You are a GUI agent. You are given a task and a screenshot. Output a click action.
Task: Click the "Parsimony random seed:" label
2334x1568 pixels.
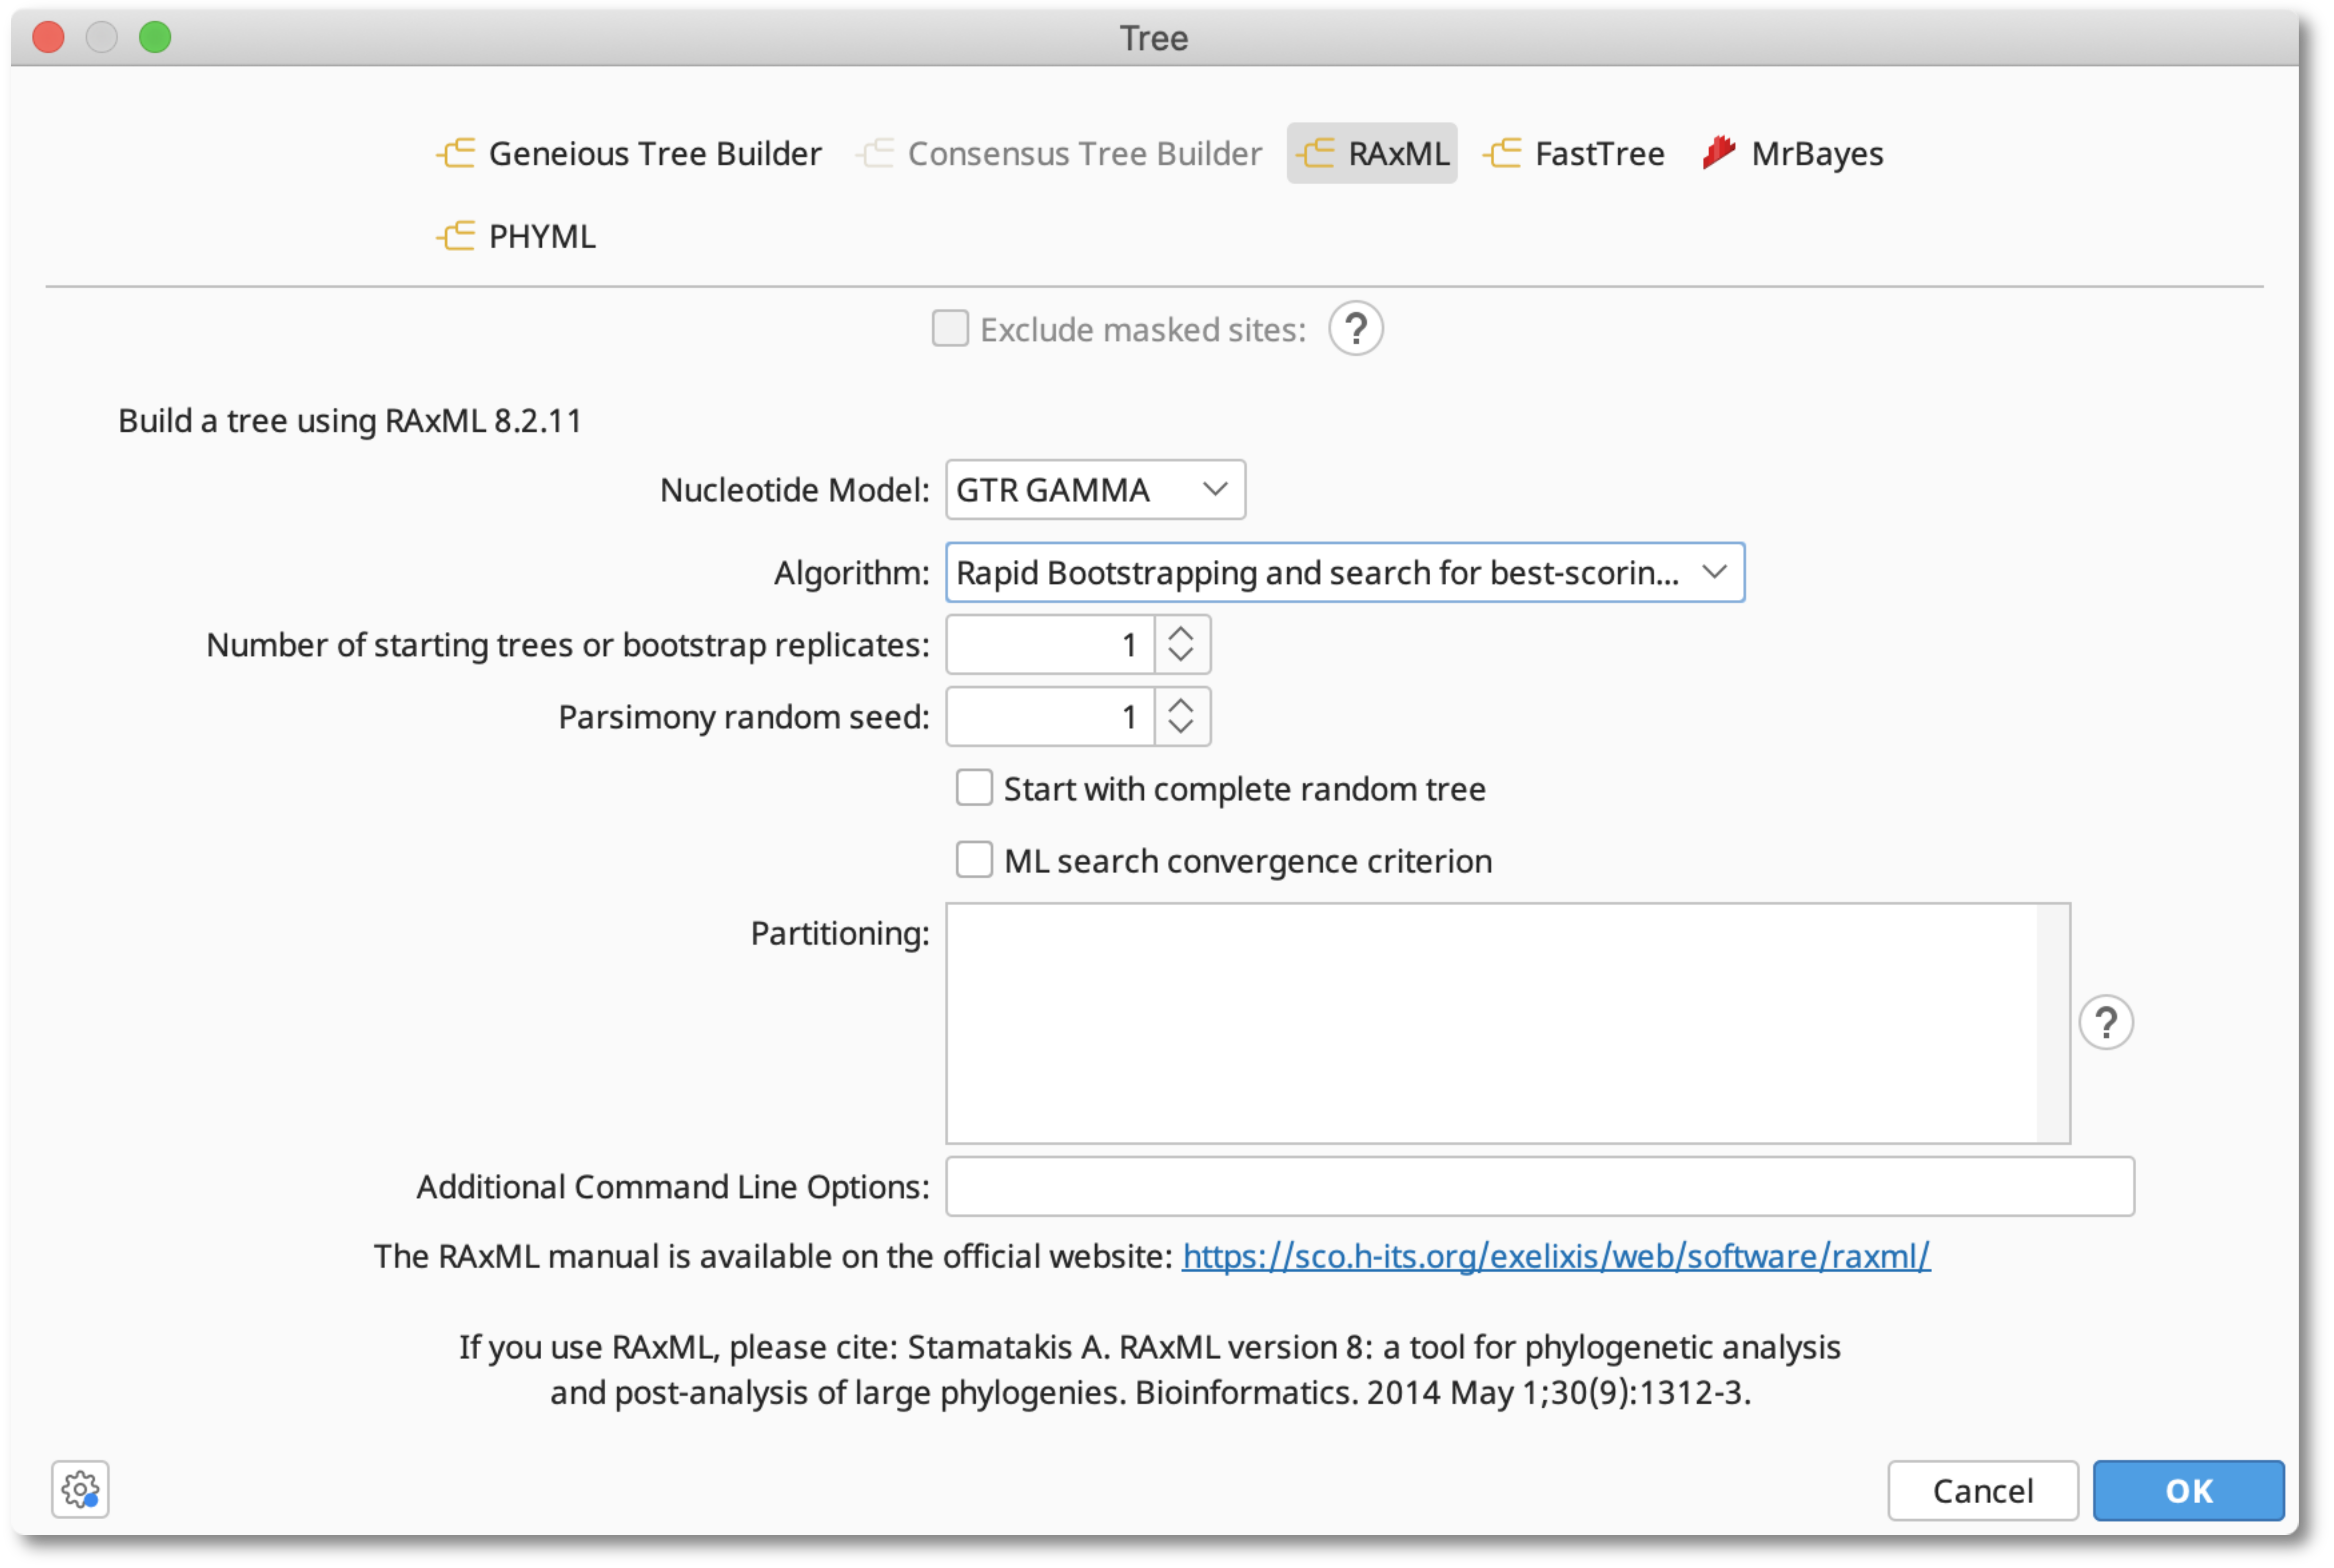pyautogui.click(x=744, y=717)
